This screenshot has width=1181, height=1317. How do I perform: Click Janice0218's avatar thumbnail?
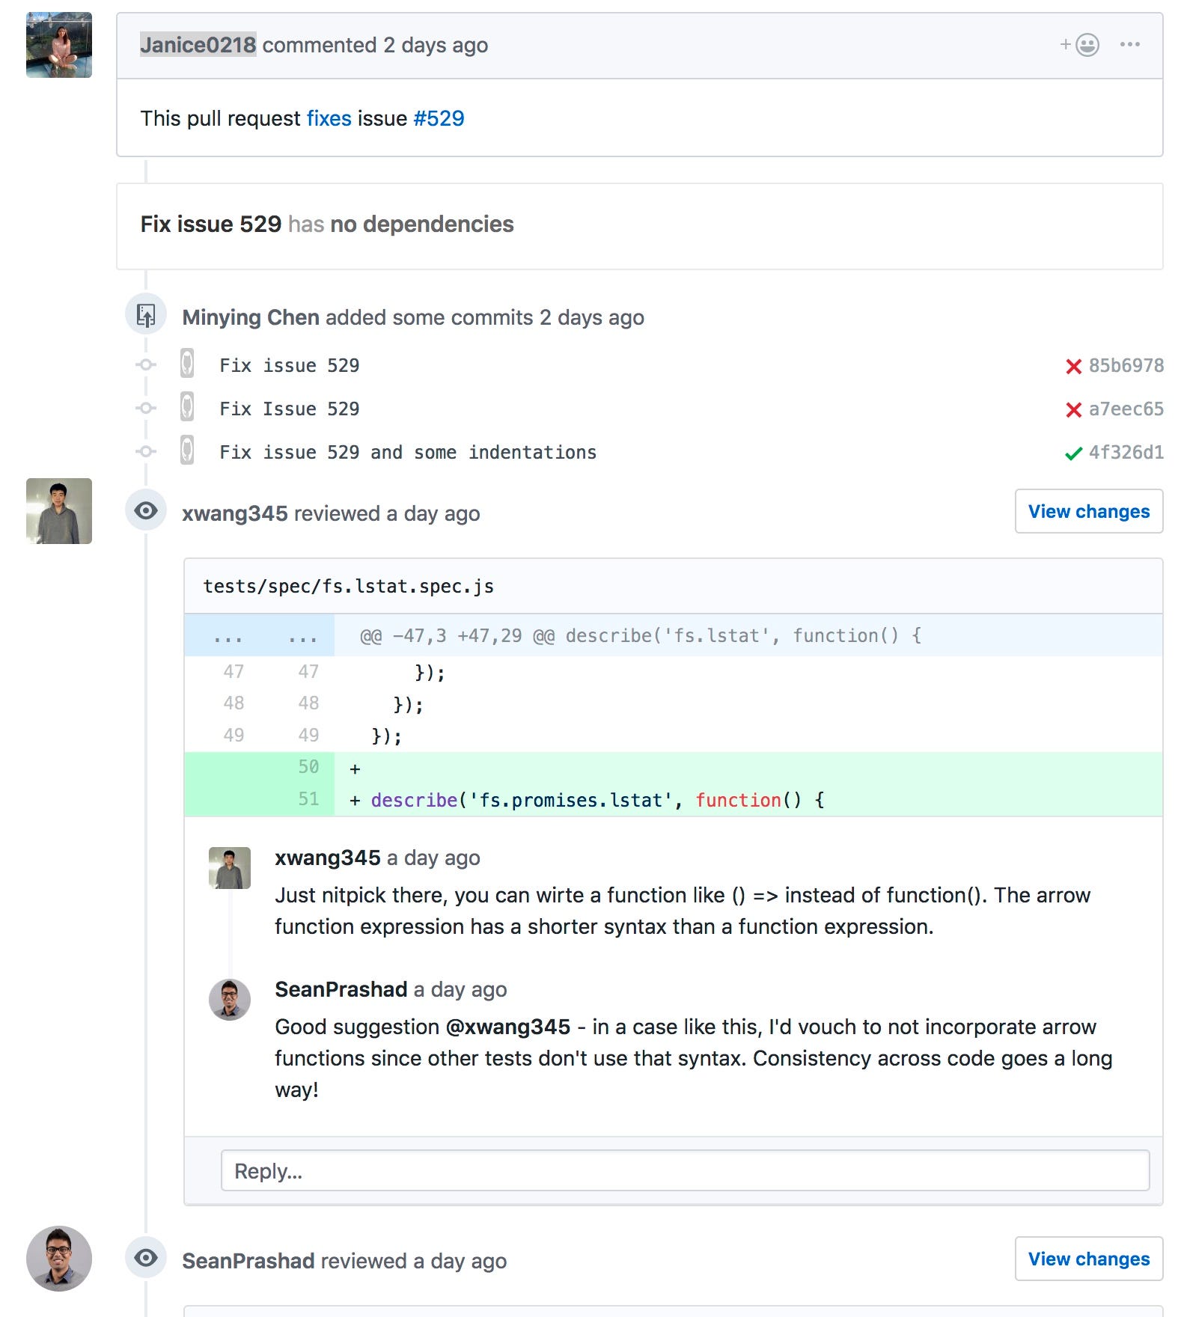click(59, 45)
